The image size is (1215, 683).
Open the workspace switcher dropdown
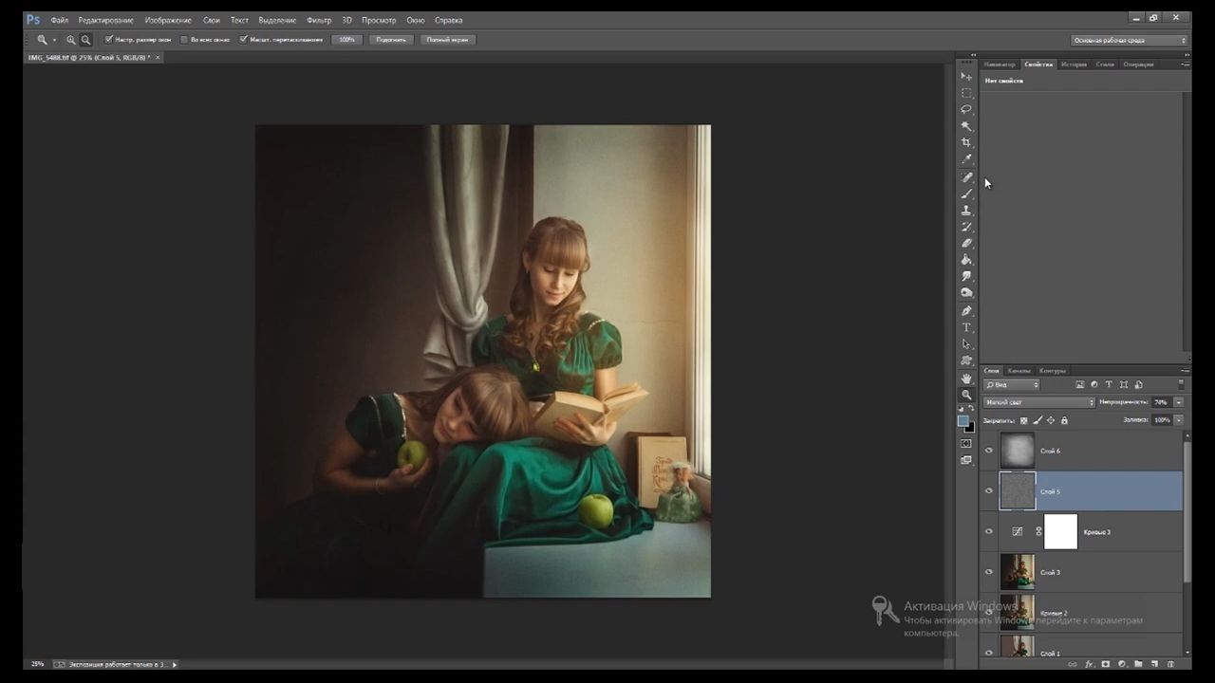[x=1130, y=40]
